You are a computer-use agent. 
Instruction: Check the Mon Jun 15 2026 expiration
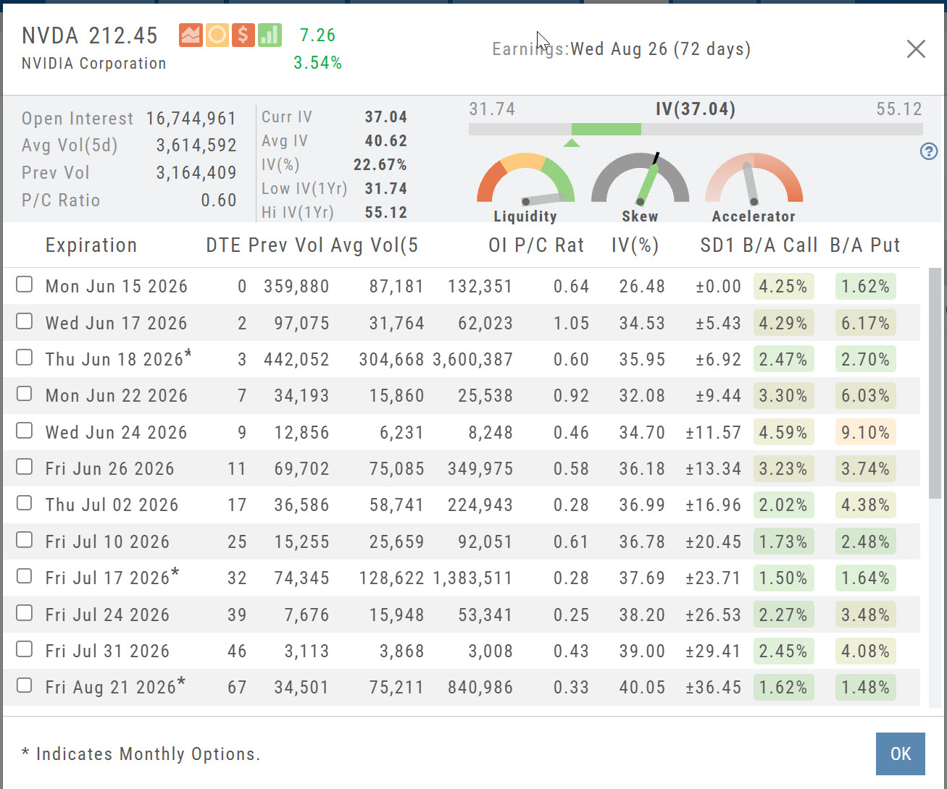[x=25, y=284]
